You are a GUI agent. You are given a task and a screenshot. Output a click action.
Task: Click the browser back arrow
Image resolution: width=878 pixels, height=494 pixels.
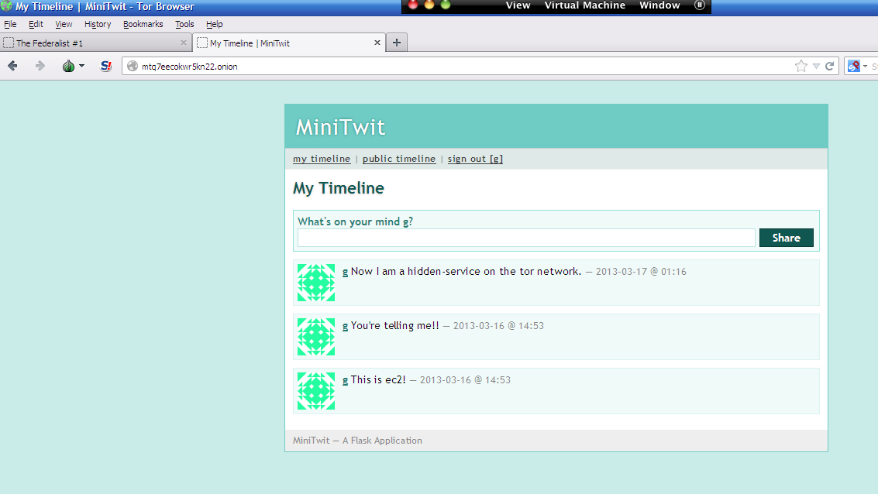coord(12,67)
